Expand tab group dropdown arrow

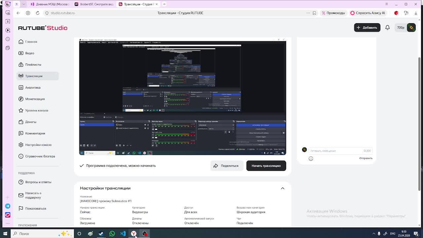(x=23, y=4)
